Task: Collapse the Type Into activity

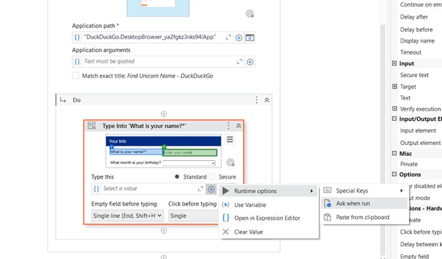Action: (x=238, y=126)
